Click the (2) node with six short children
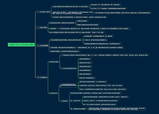The height and width of the screenshot is (114, 159). (x=69, y=68)
